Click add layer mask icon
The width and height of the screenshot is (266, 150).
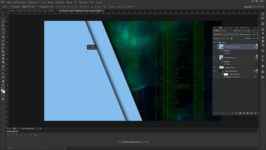[240, 113]
